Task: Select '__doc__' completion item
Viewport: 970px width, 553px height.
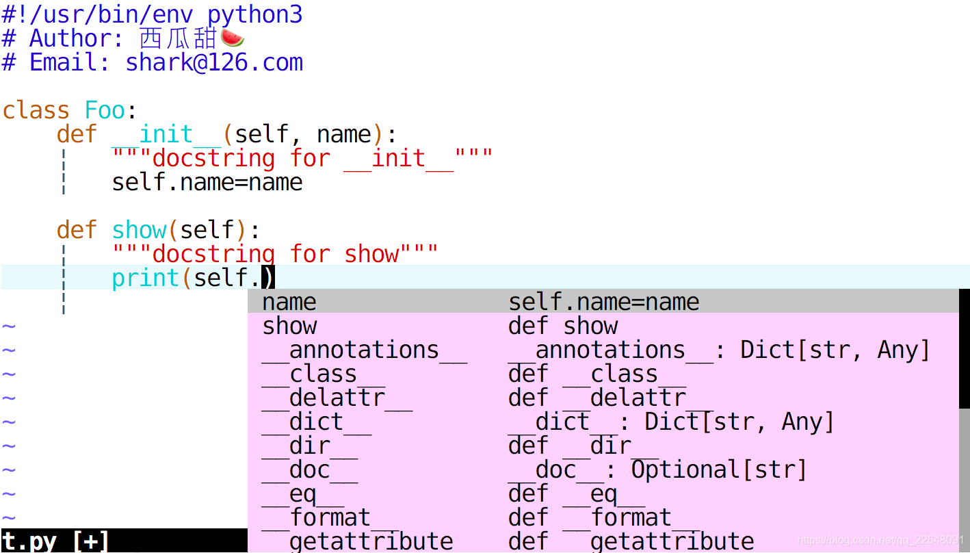Action: click(603, 469)
